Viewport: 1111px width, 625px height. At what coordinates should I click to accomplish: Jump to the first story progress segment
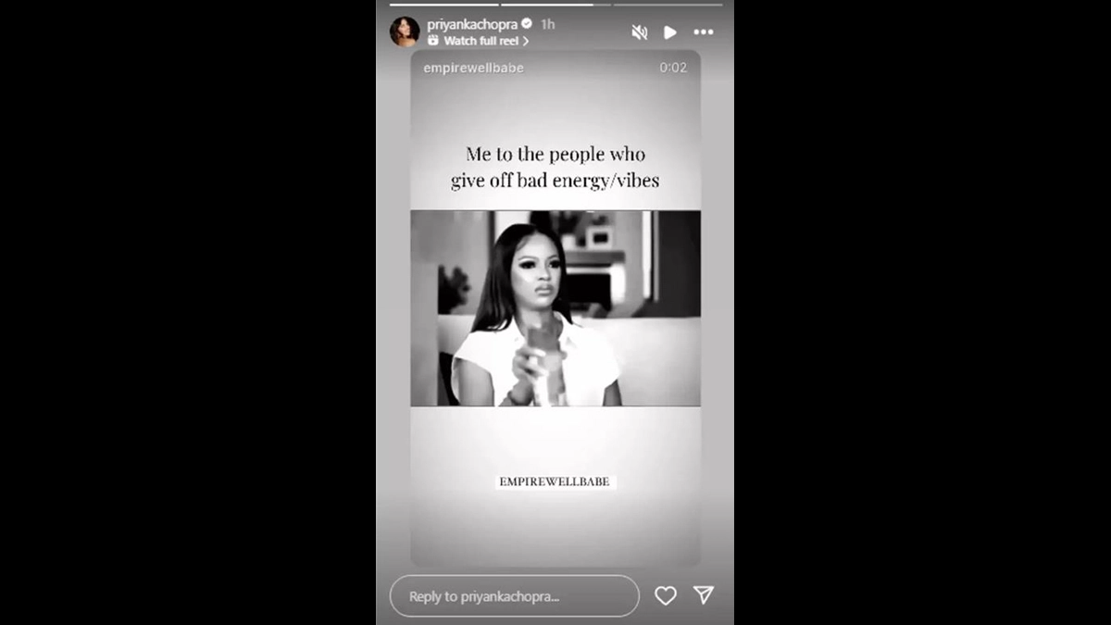[443, 5]
